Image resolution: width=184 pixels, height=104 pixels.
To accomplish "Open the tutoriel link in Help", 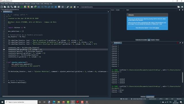I will [x=157, y=28].
